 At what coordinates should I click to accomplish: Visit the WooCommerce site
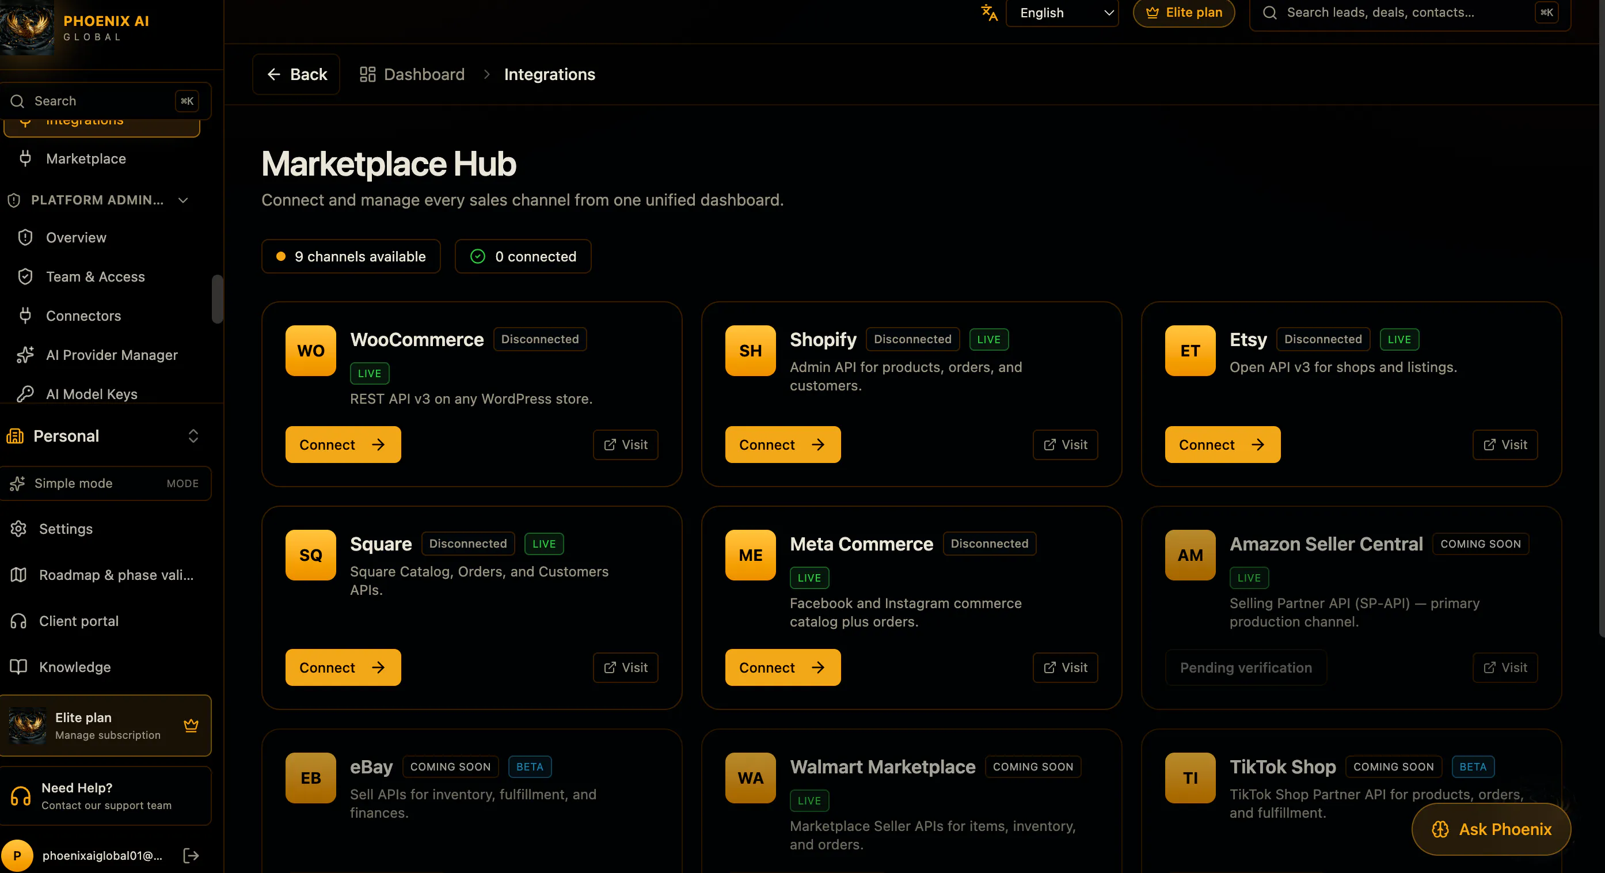click(x=626, y=445)
